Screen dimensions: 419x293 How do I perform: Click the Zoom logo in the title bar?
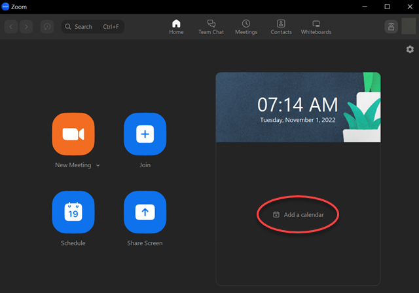[x=6, y=7]
